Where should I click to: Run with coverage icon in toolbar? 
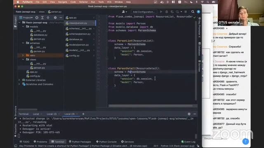click(172, 12)
